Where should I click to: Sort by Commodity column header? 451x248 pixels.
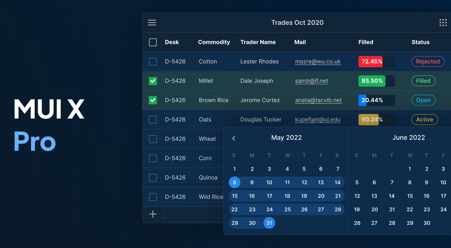[214, 42]
